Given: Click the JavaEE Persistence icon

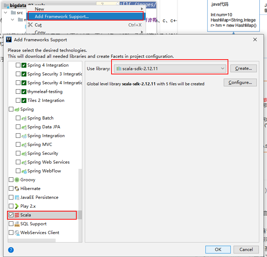Looking at the screenshot, I should pos(17,197).
